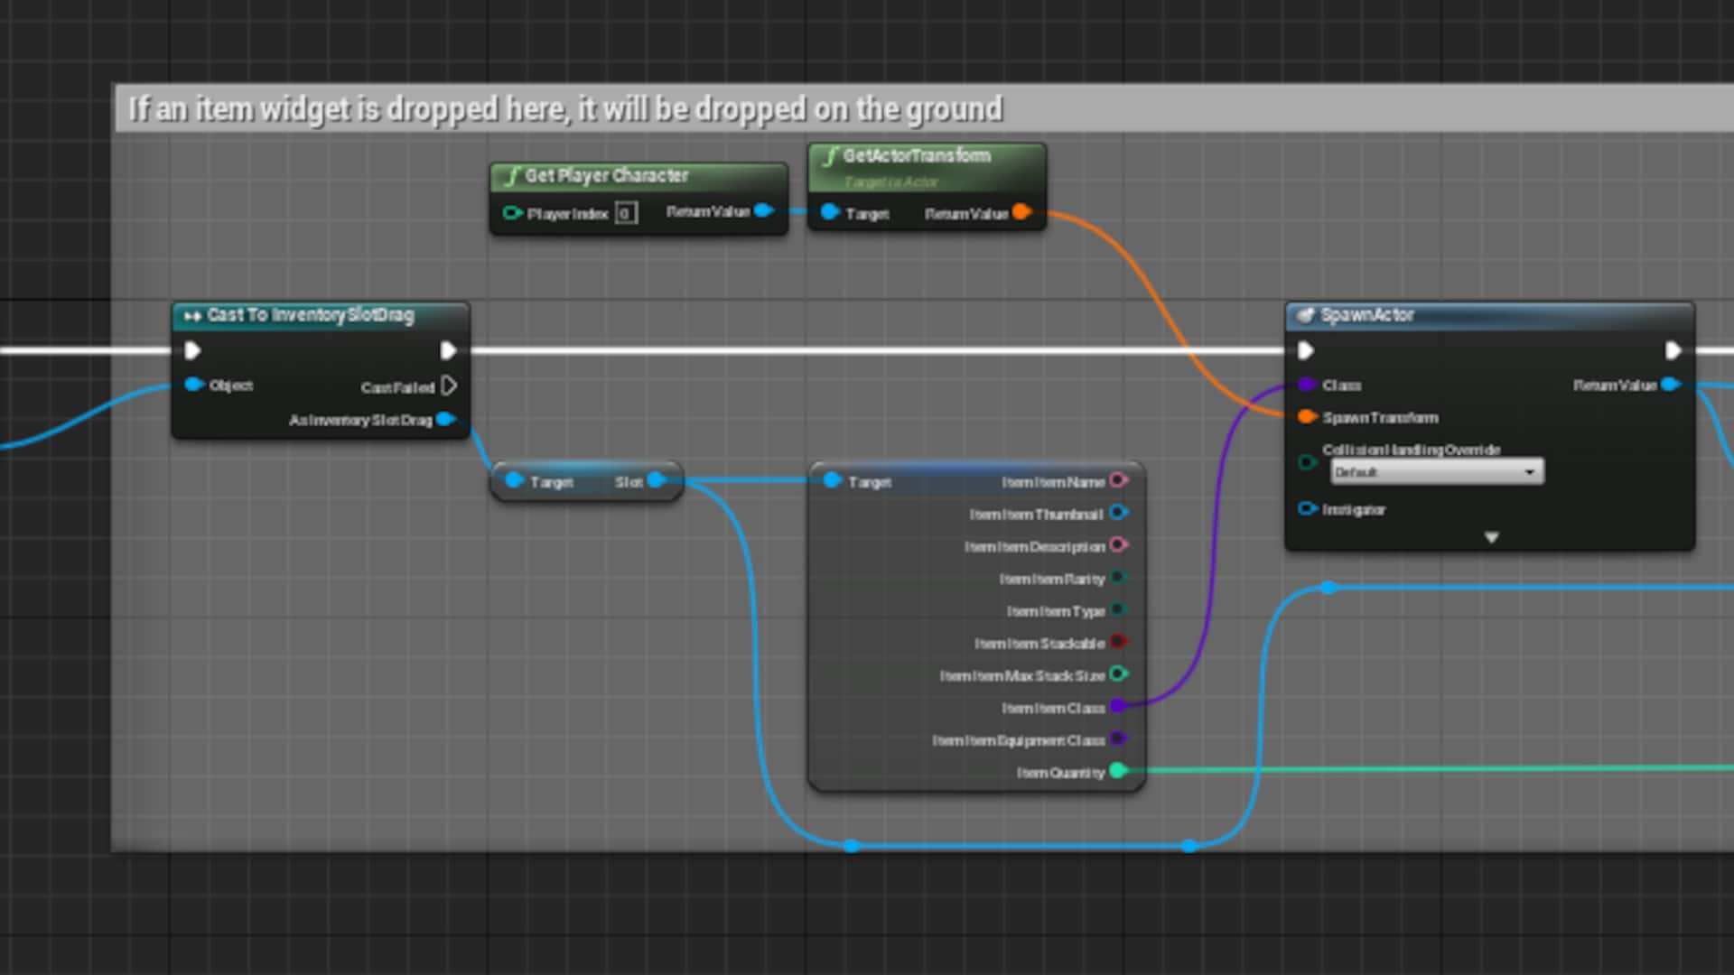Screen dimensions: 1734x975
Task: Click GetActorTransform orange Return Value pin
Action: pyautogui.click(x=1021, y=212)
